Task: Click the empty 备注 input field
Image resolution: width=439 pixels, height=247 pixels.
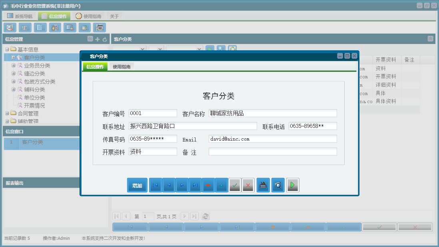Action: click(x=273, y=151)
